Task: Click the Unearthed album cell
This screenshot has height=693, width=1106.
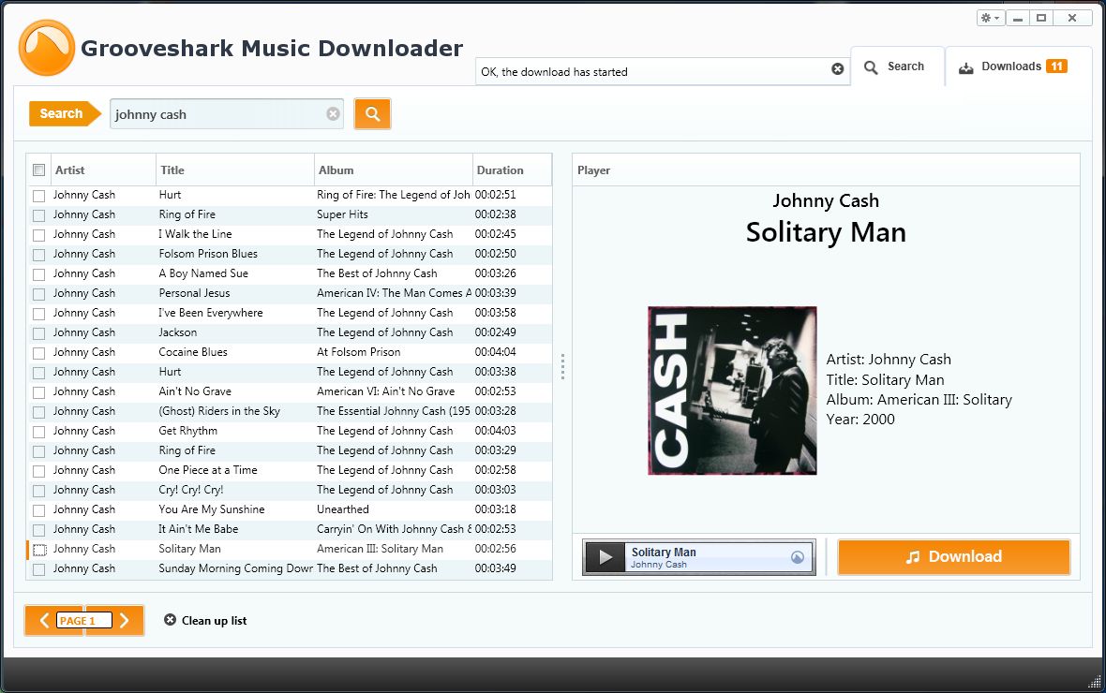Action: [343, 509]
